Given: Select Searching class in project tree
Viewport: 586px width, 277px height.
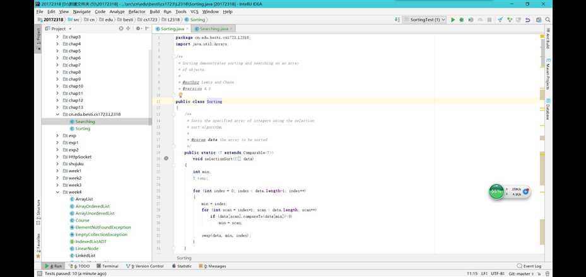Looking at the screenshot, I should coord(85,122).
